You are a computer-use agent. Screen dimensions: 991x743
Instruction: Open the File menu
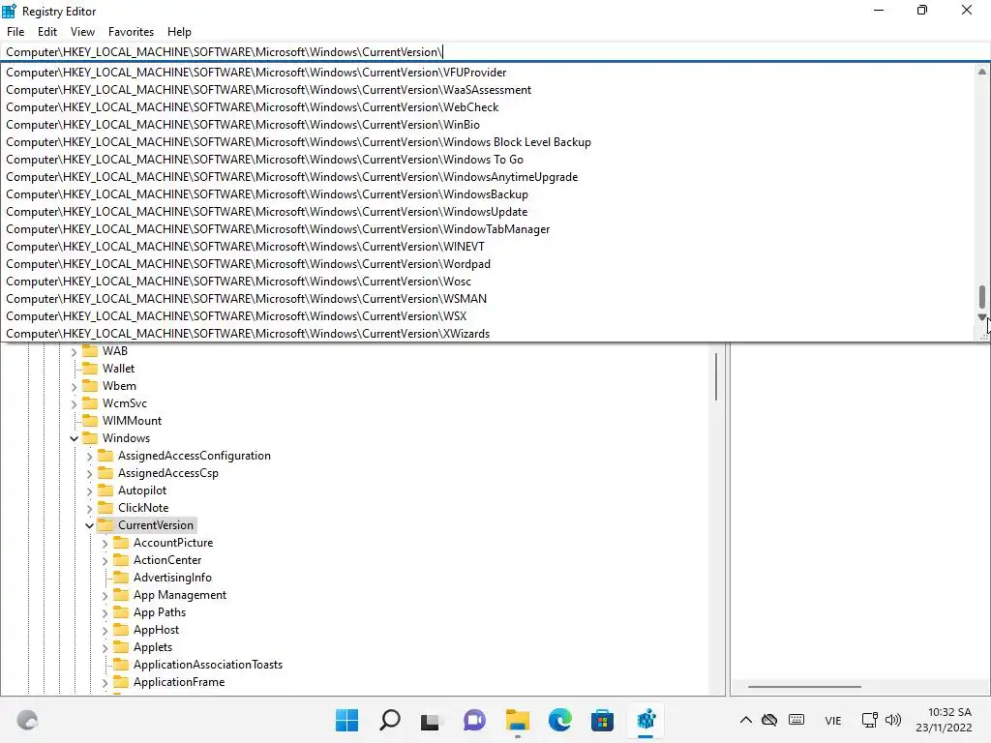coord(15,32)
